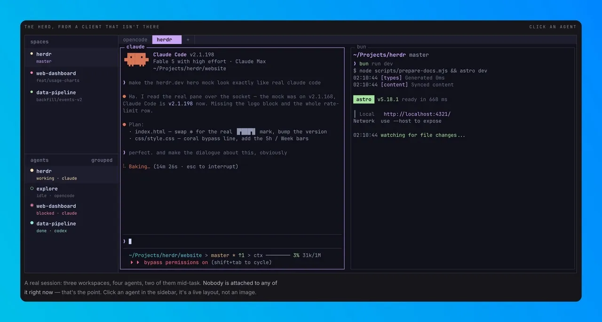Click the bun pane title
602x322 pixels.
tap(361, 47)
